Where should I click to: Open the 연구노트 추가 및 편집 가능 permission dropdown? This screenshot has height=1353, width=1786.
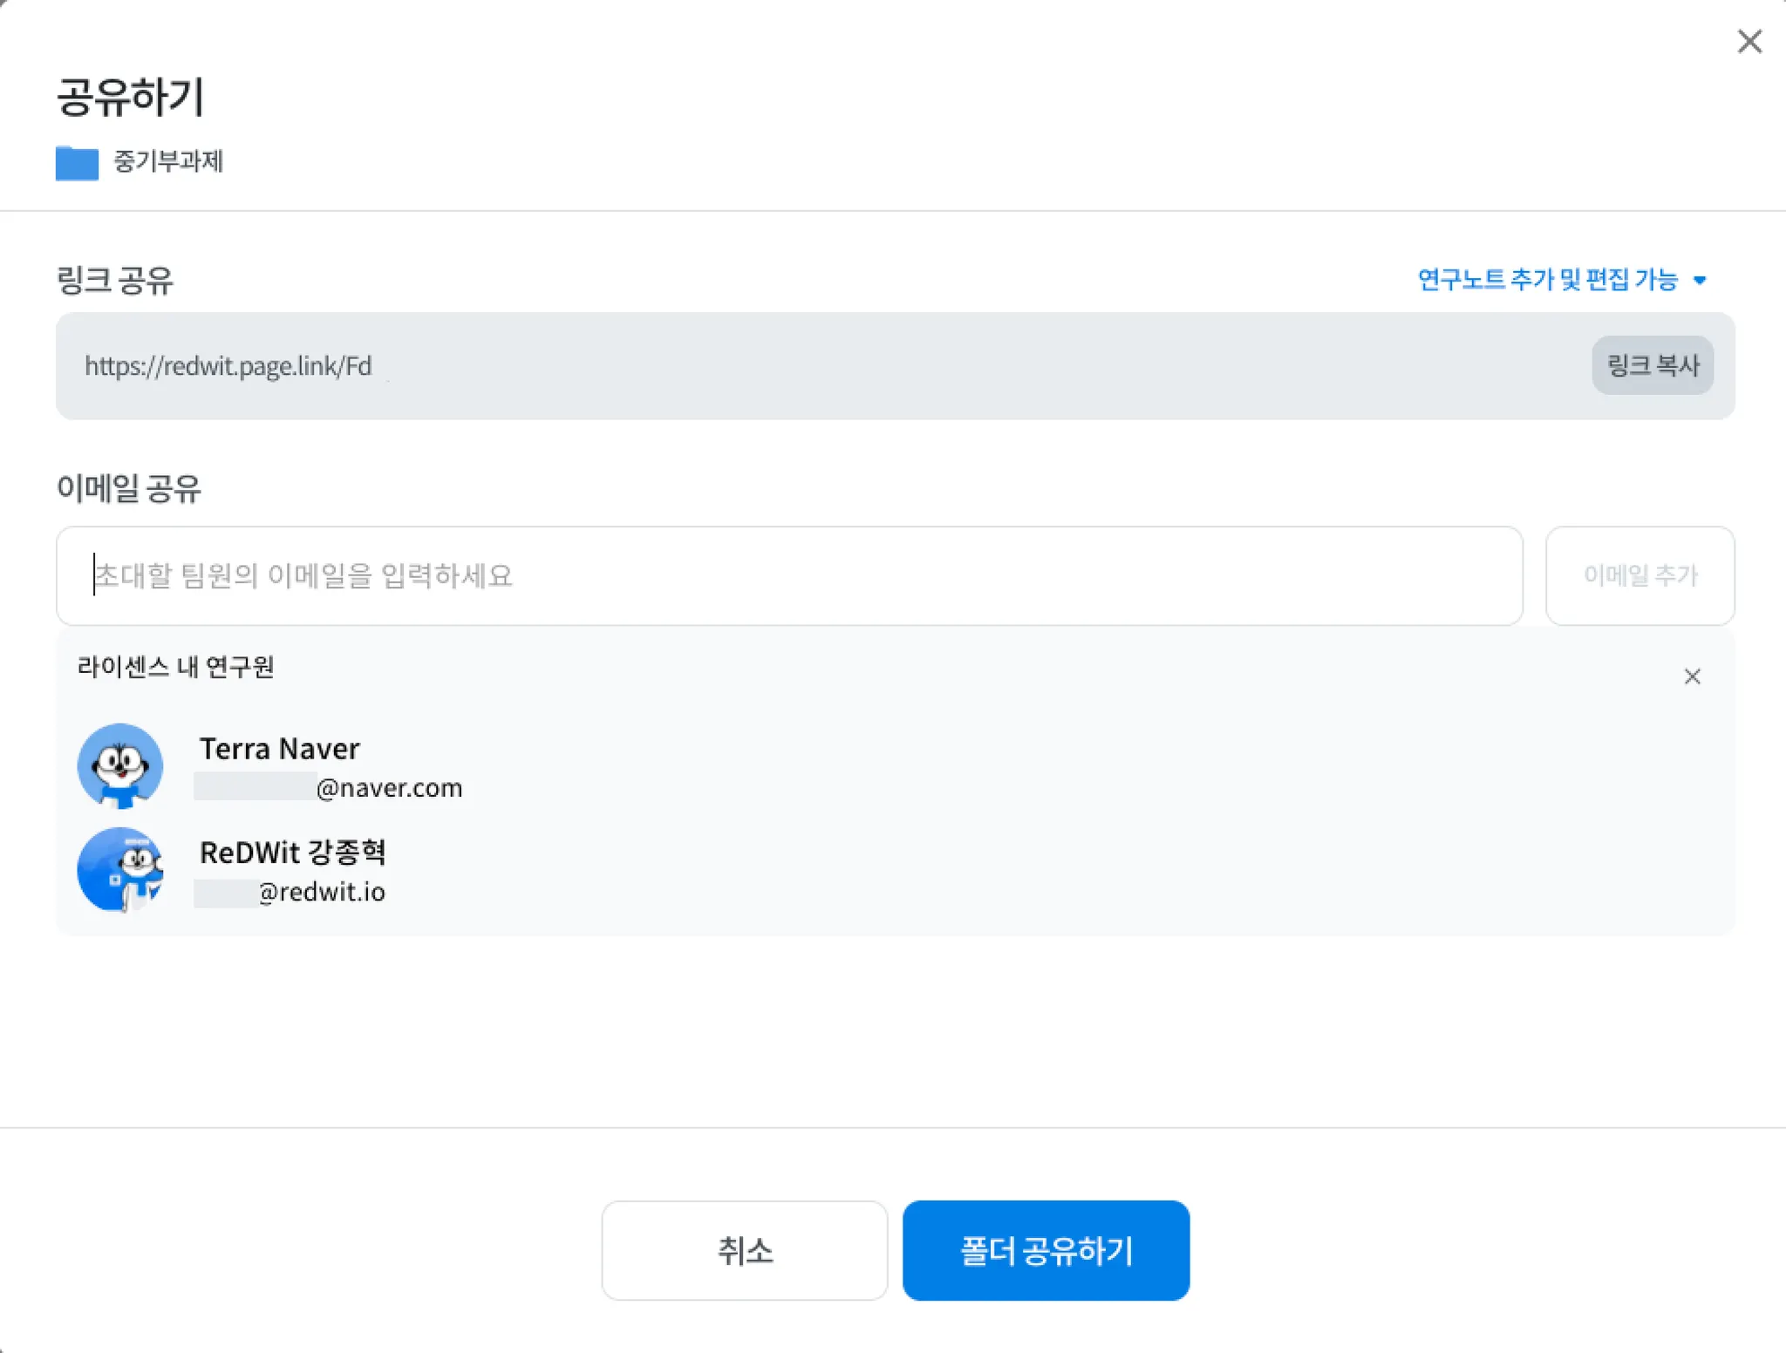pos(1548,280)
